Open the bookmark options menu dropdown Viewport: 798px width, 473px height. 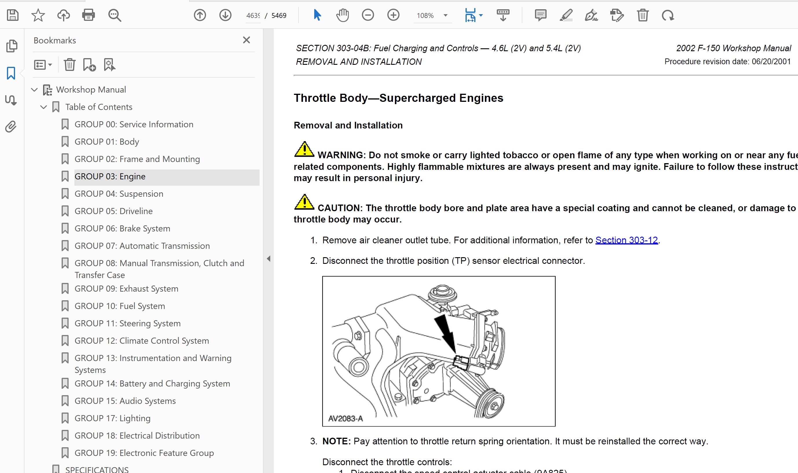(43, 65)
